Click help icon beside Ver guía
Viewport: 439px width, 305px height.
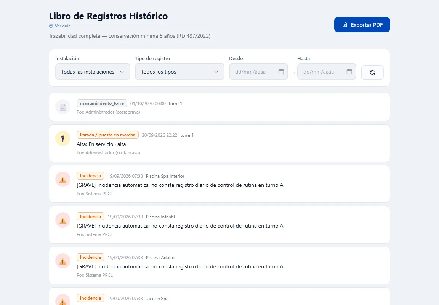51,26
